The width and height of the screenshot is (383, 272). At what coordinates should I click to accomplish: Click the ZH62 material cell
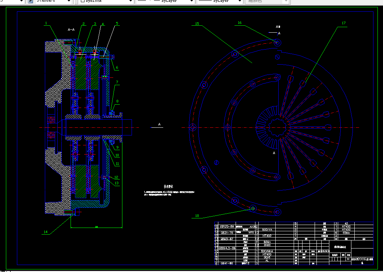point(267,245)
